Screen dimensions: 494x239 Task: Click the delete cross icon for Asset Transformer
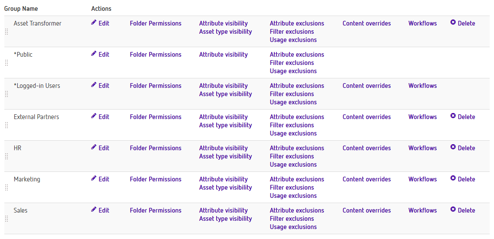pos(453,23)
